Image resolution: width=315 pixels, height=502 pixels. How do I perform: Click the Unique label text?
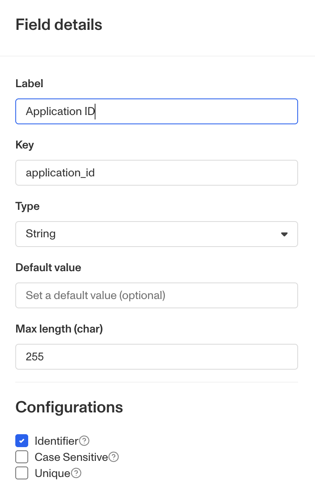pos(52,473)
